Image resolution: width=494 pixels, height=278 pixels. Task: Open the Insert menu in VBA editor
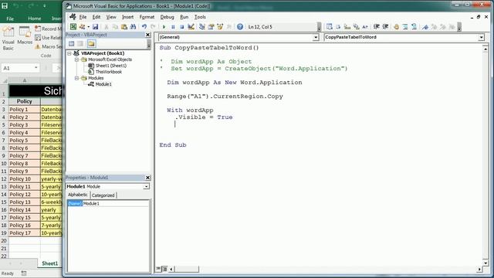click(x=127, y=17)
